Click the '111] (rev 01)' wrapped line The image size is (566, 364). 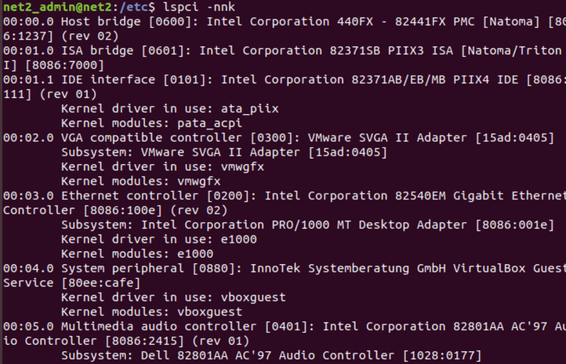pyautogui.click(x=50, y=94)
